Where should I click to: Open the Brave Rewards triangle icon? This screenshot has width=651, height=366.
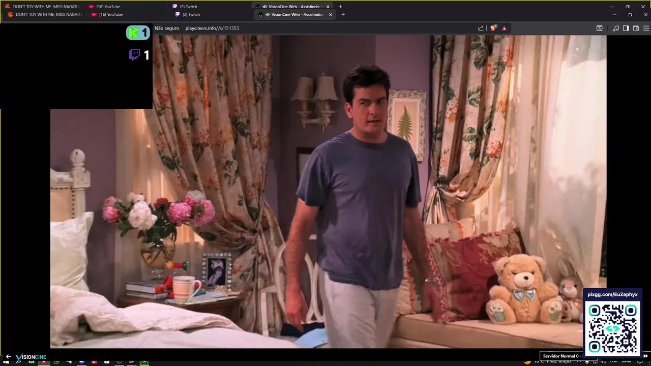(504, 28)
